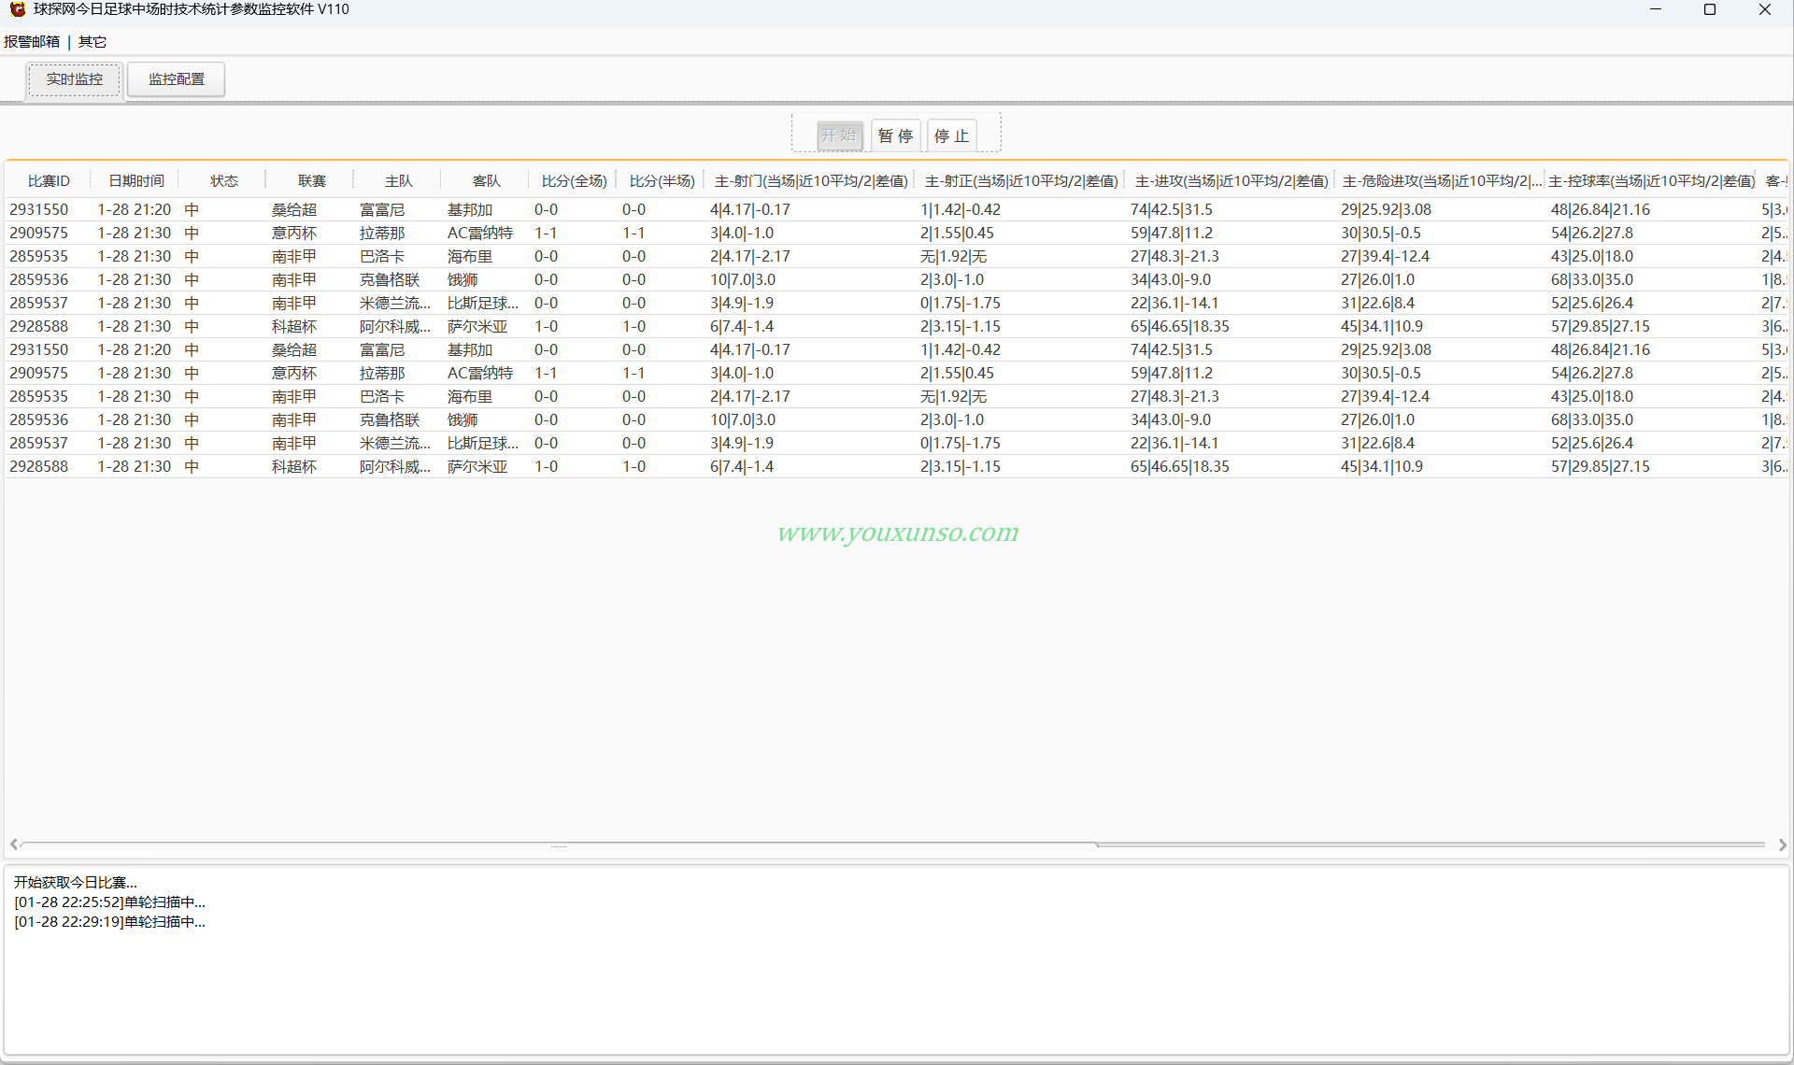Open the 其它 menu

[93, 42]
